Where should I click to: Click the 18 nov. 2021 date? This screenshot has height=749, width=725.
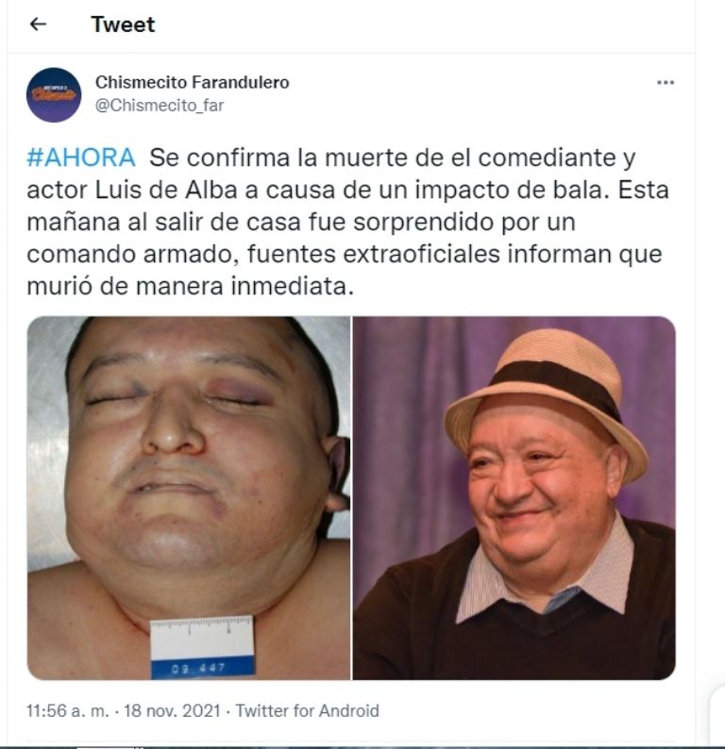tap(172, 710)
